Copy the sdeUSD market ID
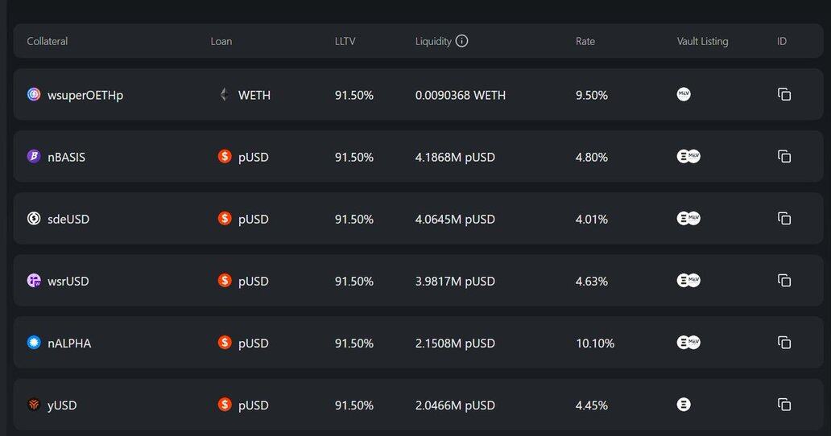 784,218
